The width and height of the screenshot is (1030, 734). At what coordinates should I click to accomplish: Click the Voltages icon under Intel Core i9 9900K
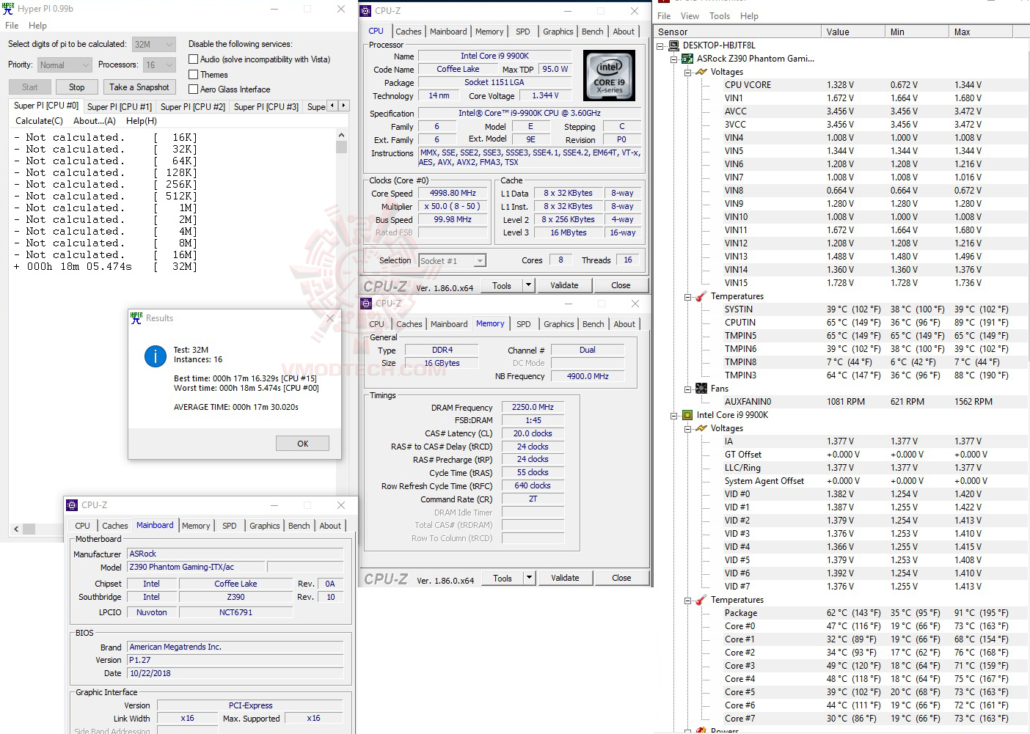(701, 428)
